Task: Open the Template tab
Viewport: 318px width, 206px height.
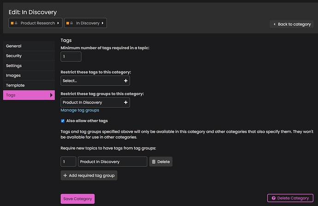Action: (29, 85)
